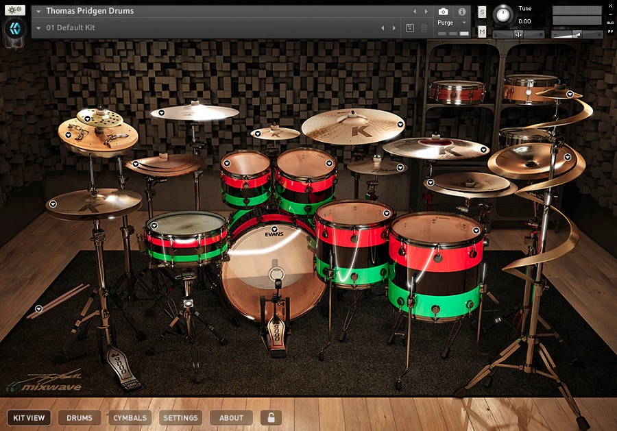
Task: Toggle the AUX button
Action: (x=610, y=23)
